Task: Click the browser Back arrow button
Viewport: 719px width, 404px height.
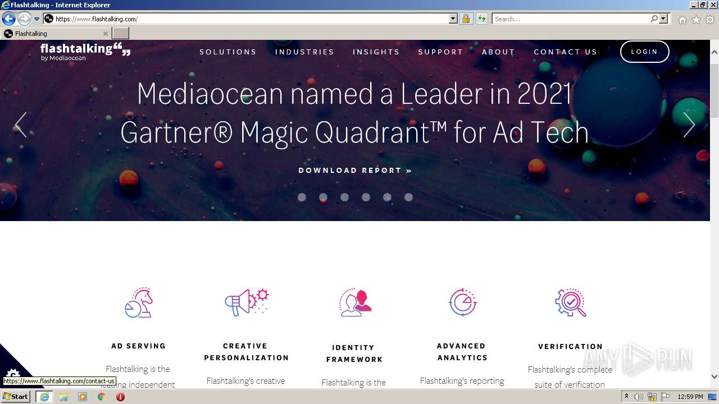Action: click(8, 19)
